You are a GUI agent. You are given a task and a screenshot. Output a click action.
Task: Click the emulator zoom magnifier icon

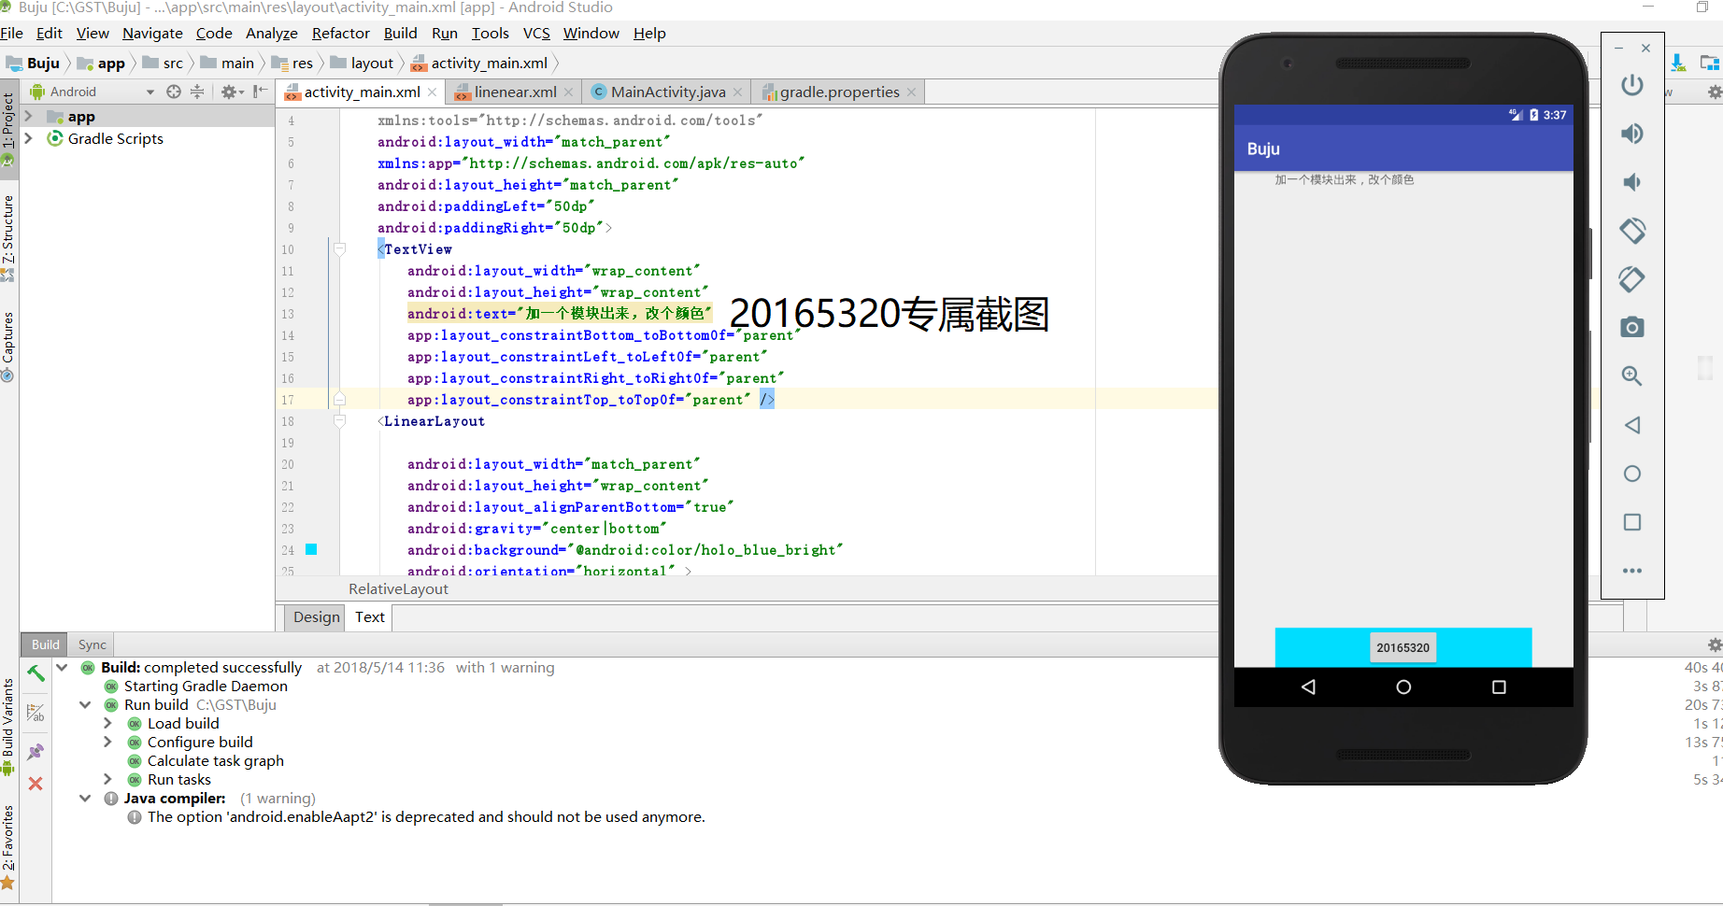[1631, 375]
